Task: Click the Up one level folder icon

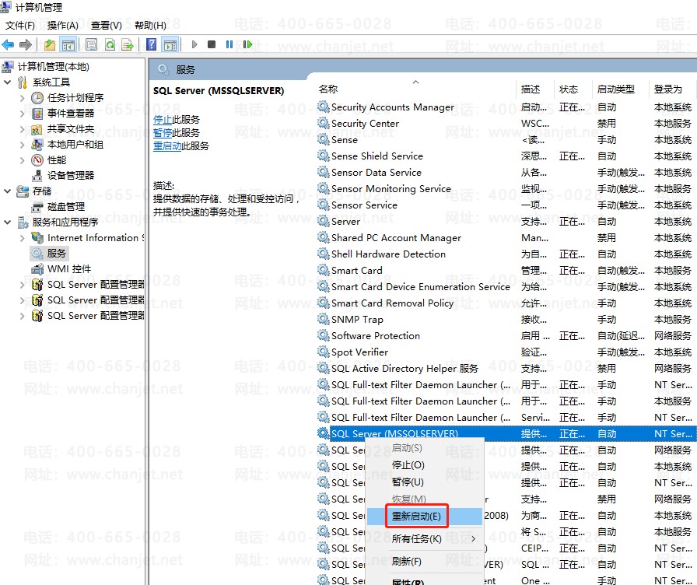Action: coord(50,44)
